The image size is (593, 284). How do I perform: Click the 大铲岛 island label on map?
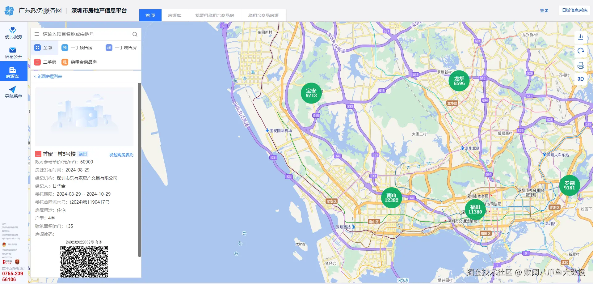pyautogui.click(x=301, y=244)
